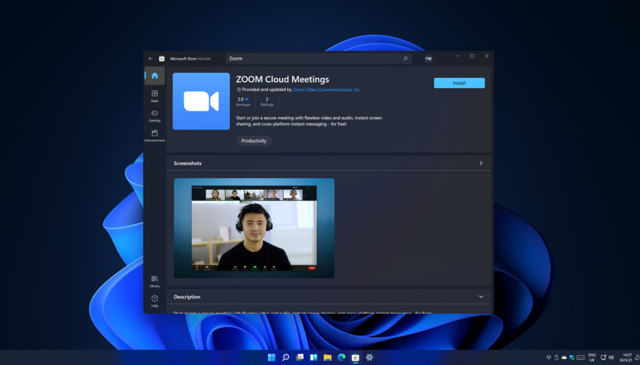Open Settings from the taskbar

[370, 358]
